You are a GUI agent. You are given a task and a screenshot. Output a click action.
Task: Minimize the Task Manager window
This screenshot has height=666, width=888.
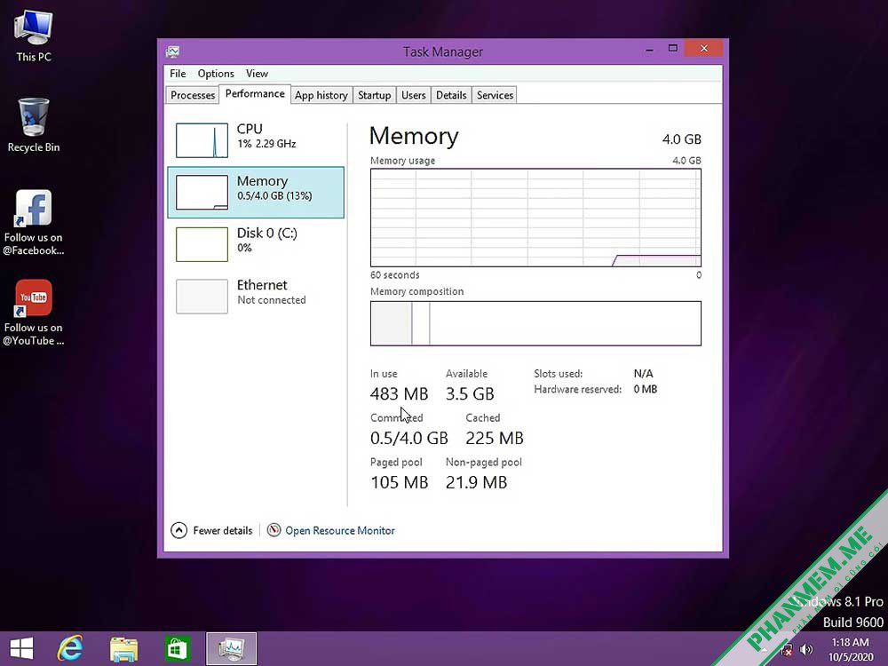(x=650, y=50)
